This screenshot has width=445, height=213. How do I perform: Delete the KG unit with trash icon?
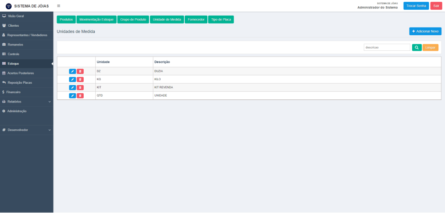click(x=80, y=79)
